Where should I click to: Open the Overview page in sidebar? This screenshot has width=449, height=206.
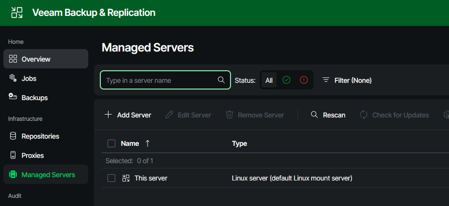click(36, 59)
